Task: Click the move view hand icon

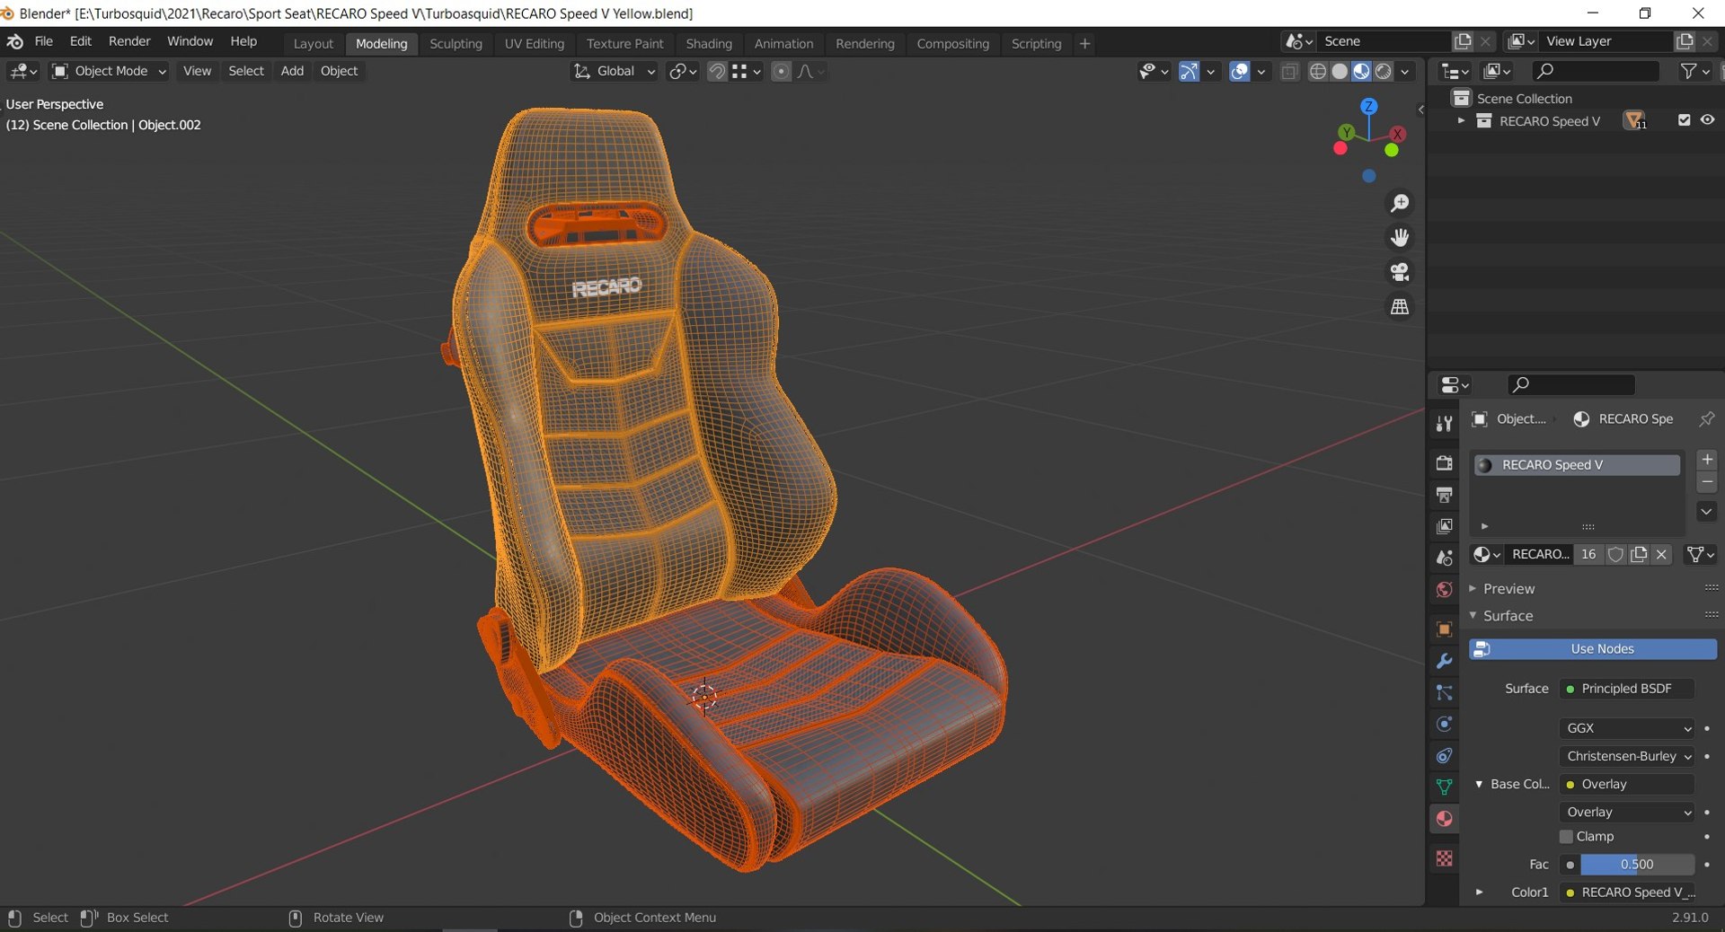Action: (1400, 238)
